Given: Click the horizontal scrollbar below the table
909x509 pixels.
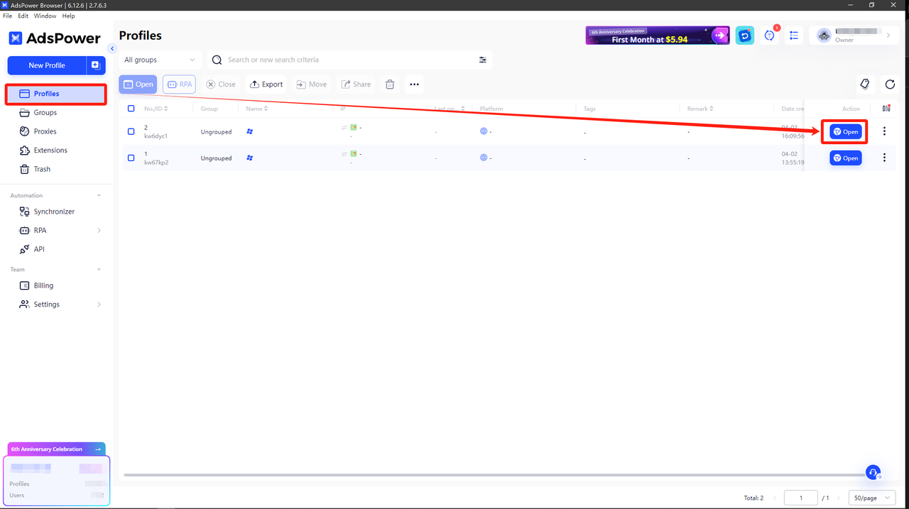Looking at the screenshot, I should click(490, 475).
